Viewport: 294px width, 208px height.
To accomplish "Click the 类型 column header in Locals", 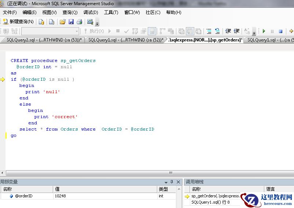I will tap(166, 189).
